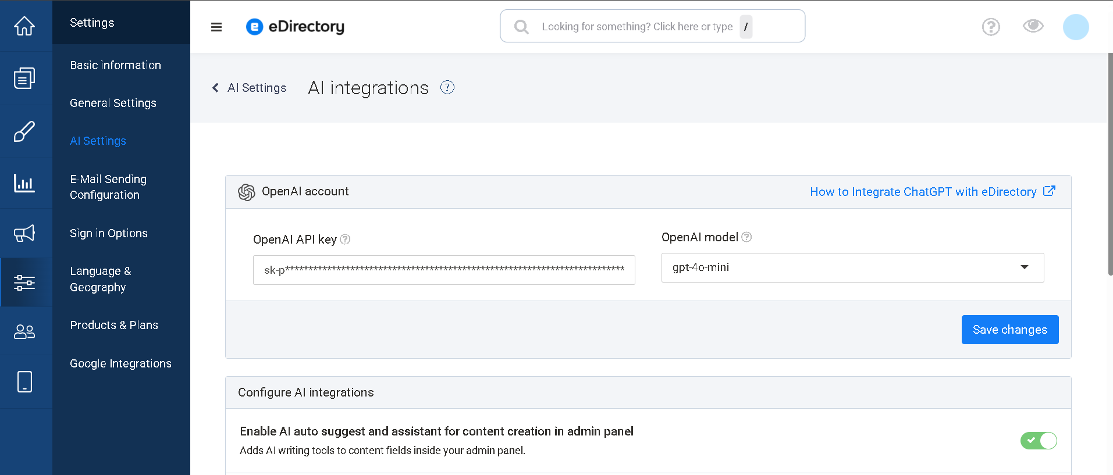Click the home icon in sidebar

[24, 26]
